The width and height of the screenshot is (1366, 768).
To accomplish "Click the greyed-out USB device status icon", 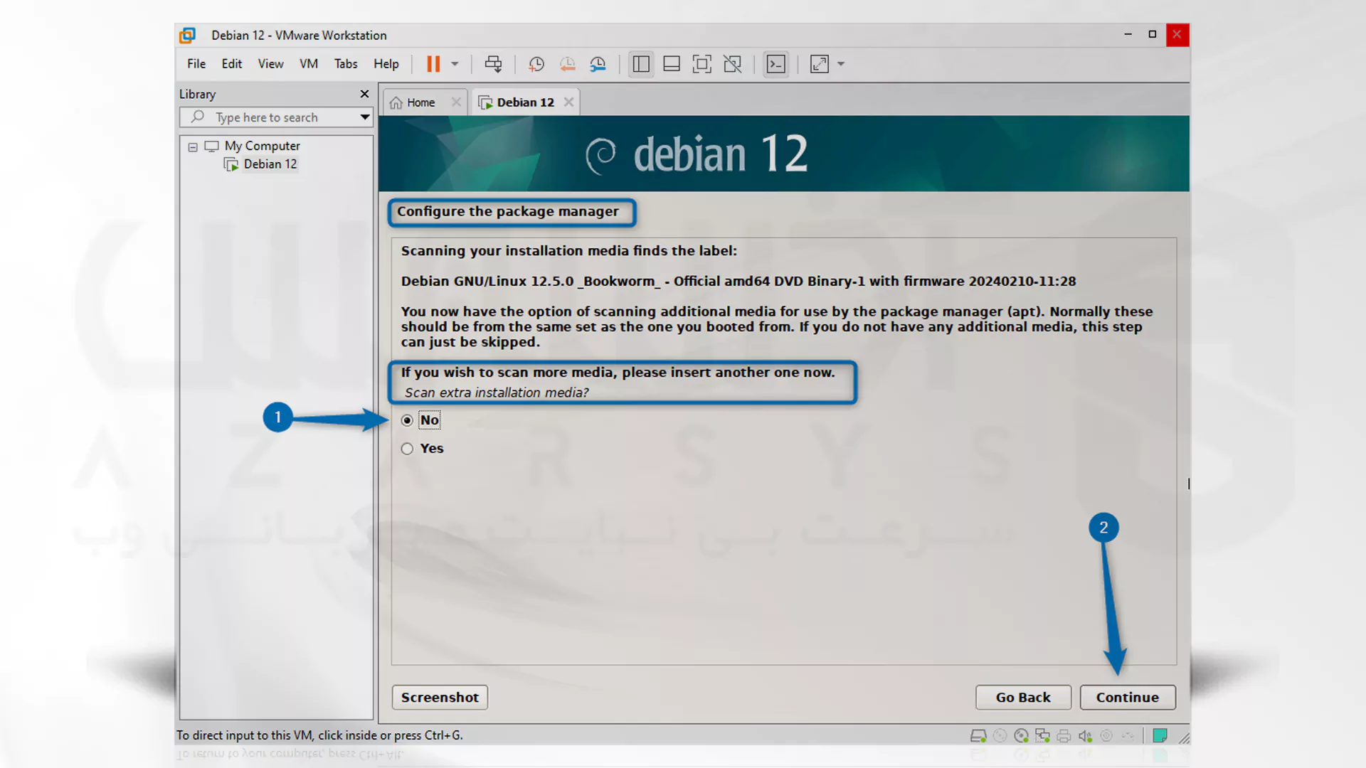I will click(x=1106, y=736).
